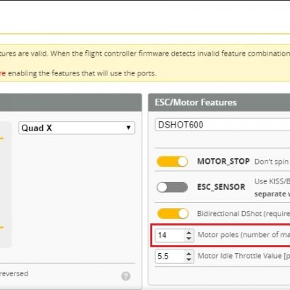Enable the ESC_SENSOR switch
This screenshot has height=290, width=290.
[173, 187]
